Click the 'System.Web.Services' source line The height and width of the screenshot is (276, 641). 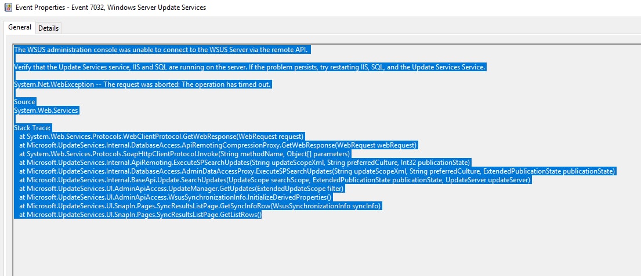pos(46,111)
